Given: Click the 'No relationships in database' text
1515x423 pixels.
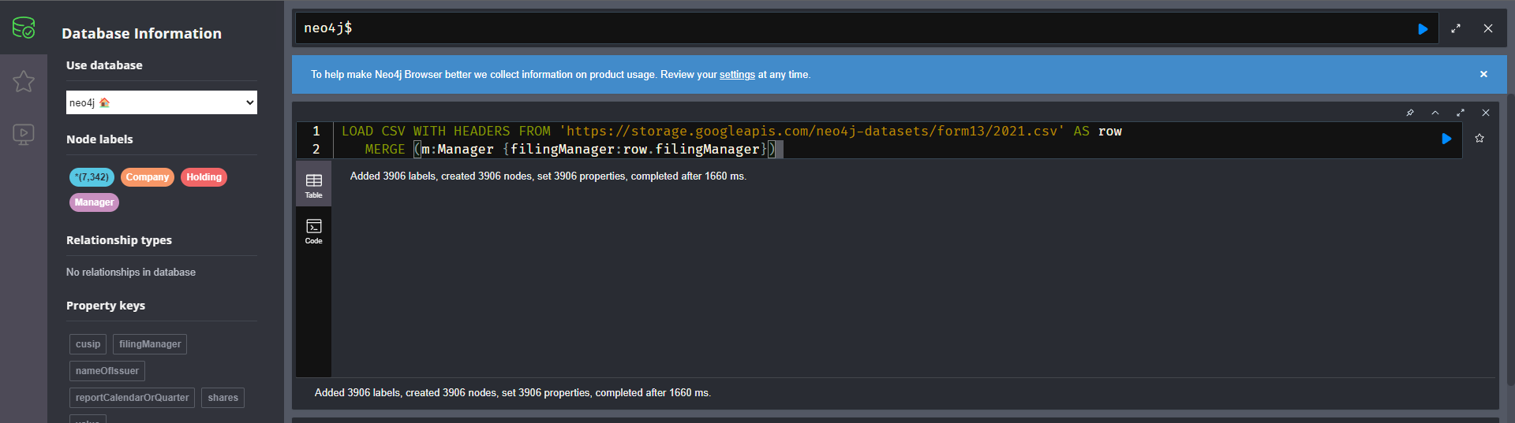Looking at the screenshot, I should (131, 272).
